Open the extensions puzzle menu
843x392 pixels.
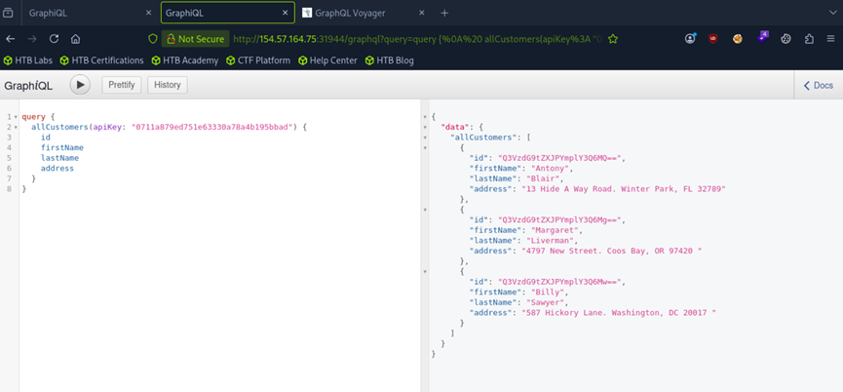coord(809,39)
